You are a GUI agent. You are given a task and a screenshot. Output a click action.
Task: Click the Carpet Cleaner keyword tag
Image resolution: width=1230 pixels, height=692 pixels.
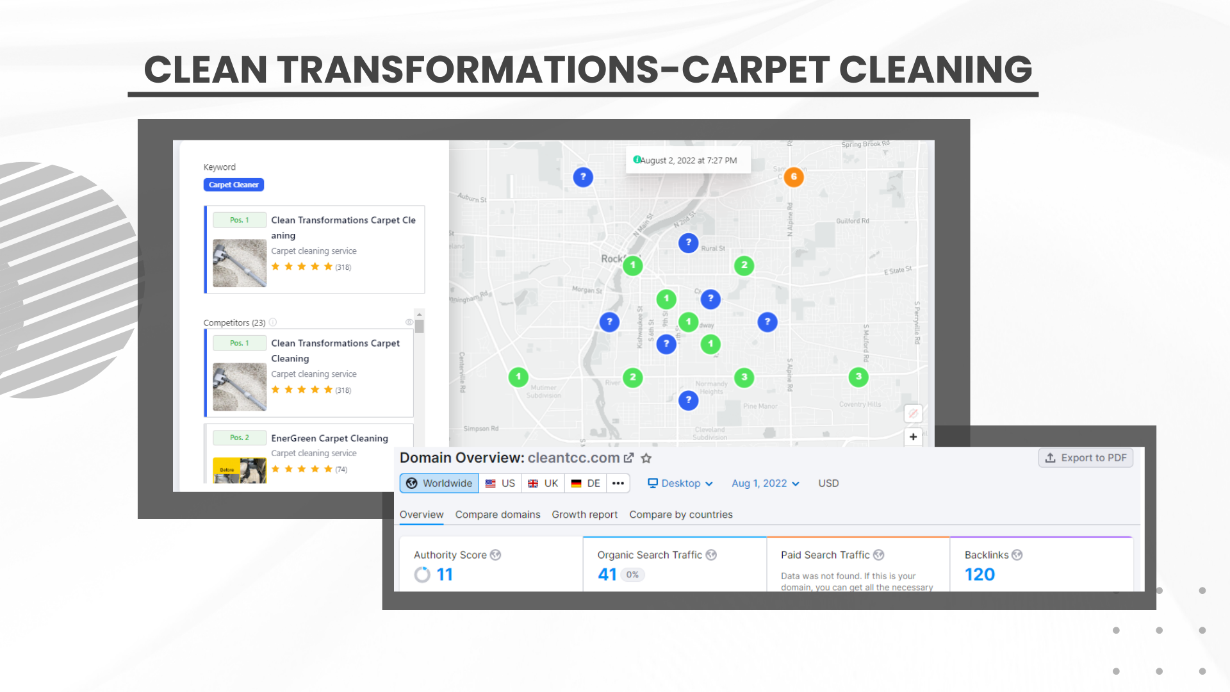234,185
